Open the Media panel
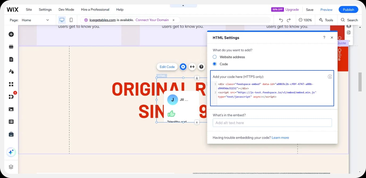 coord(11,109)
